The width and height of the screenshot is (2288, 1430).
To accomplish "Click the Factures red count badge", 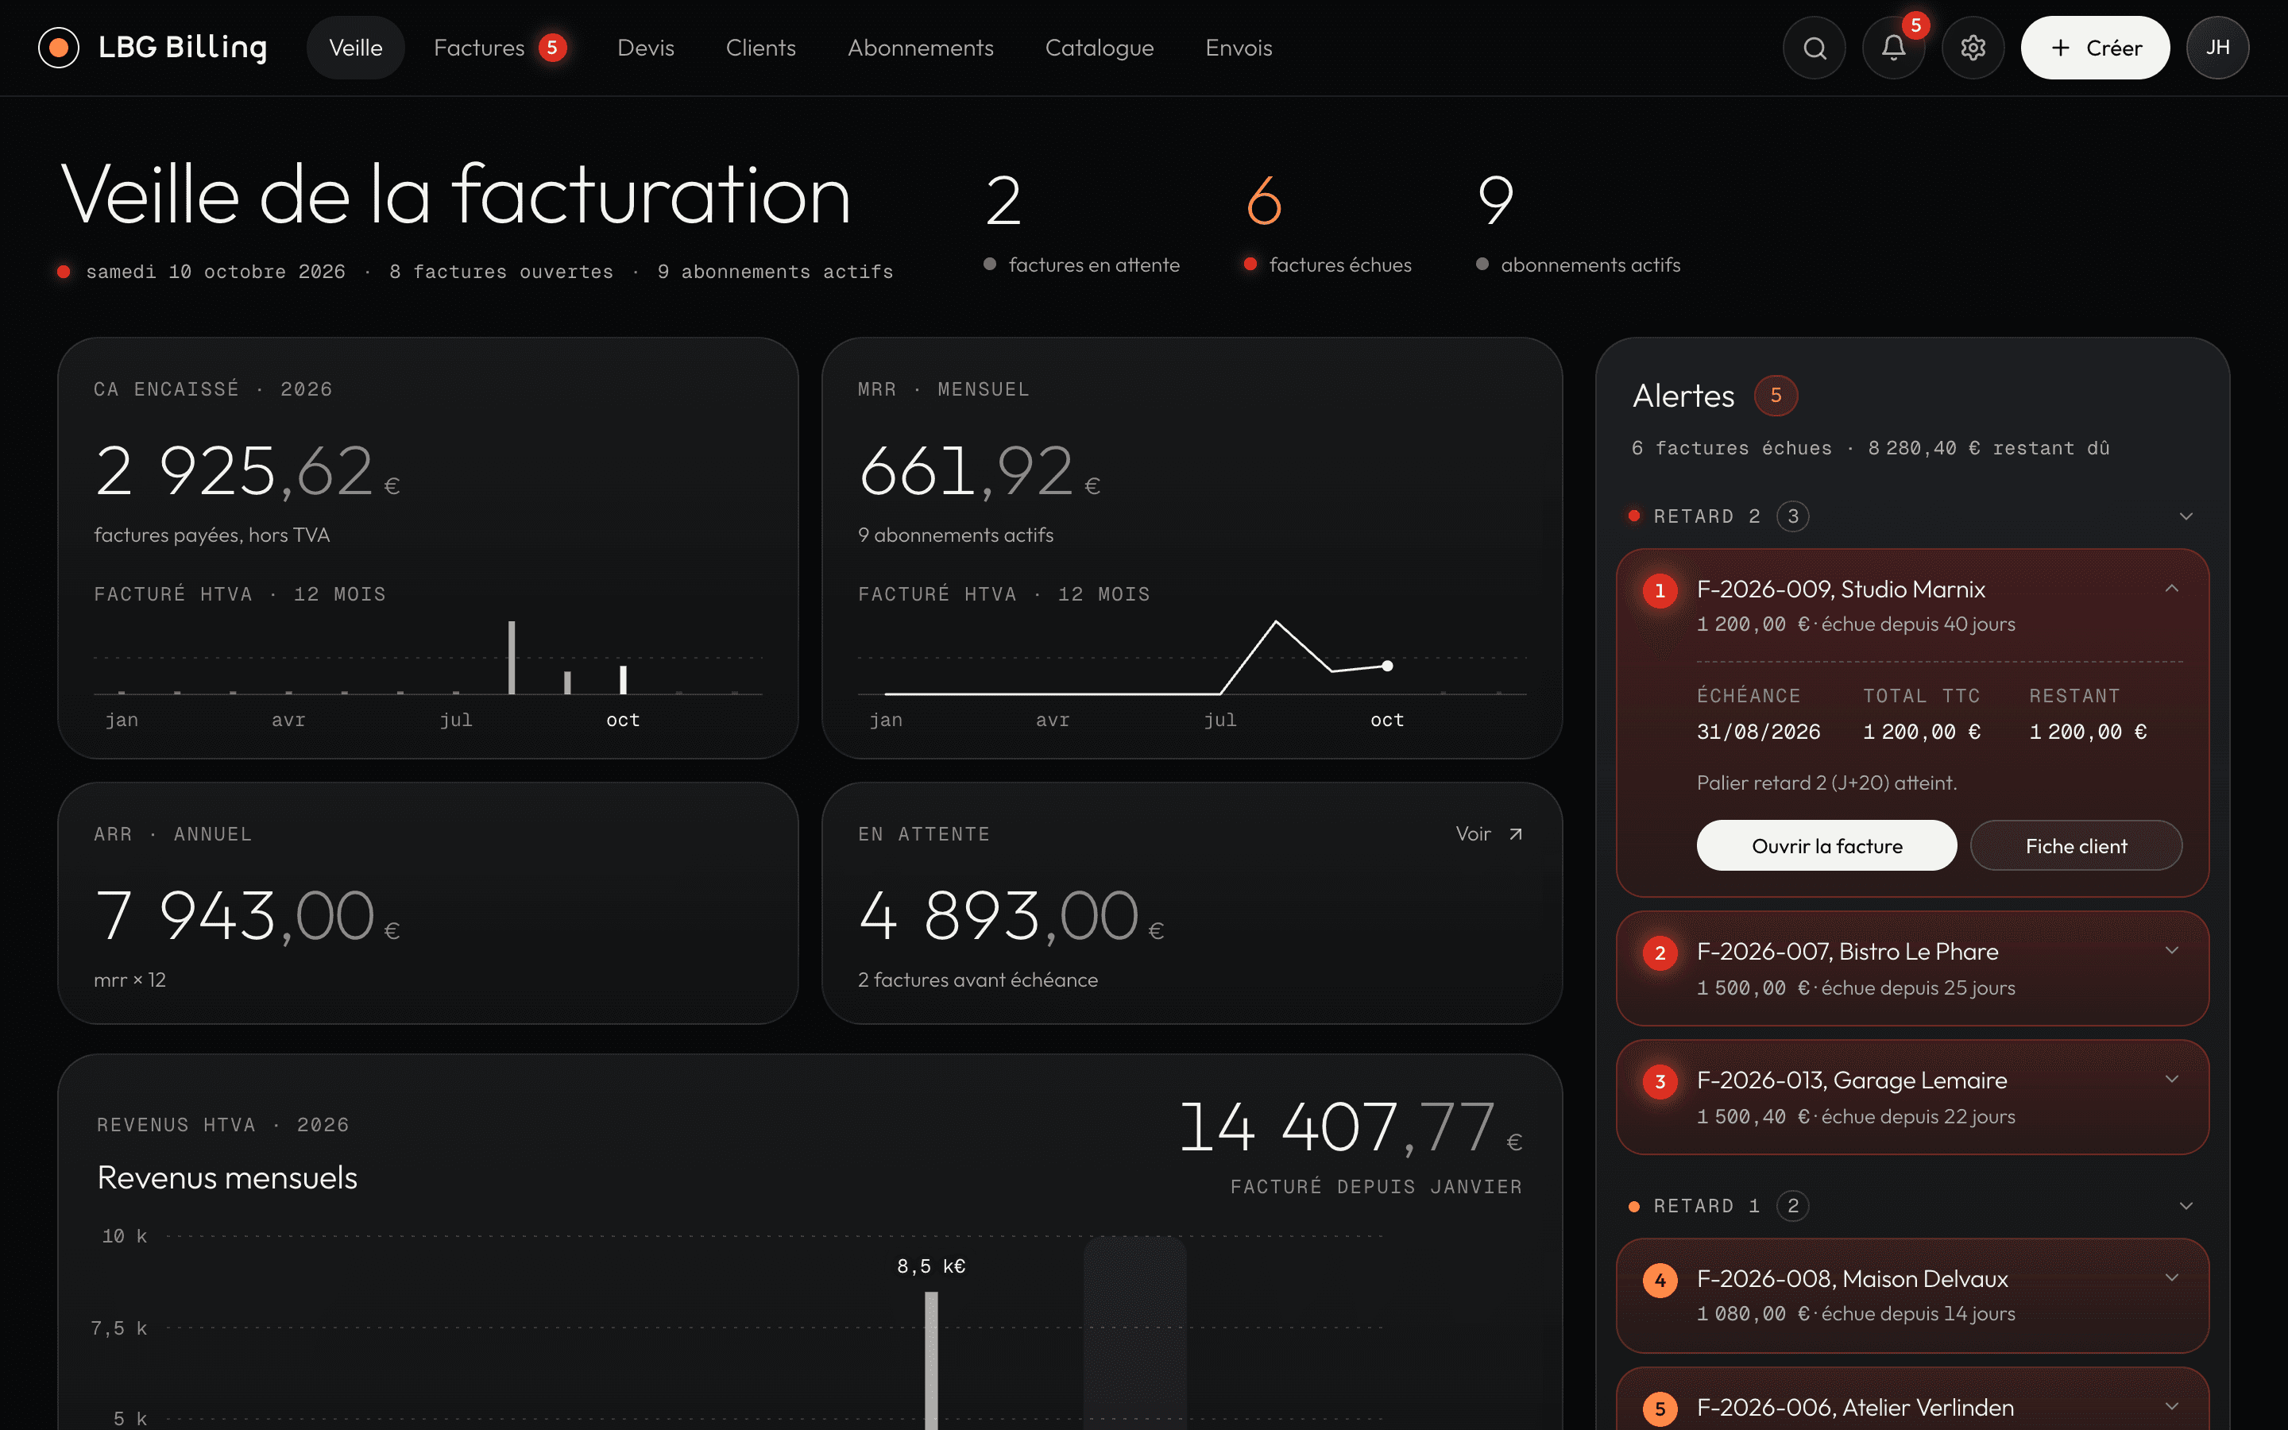I will click(x=552, y=48).
